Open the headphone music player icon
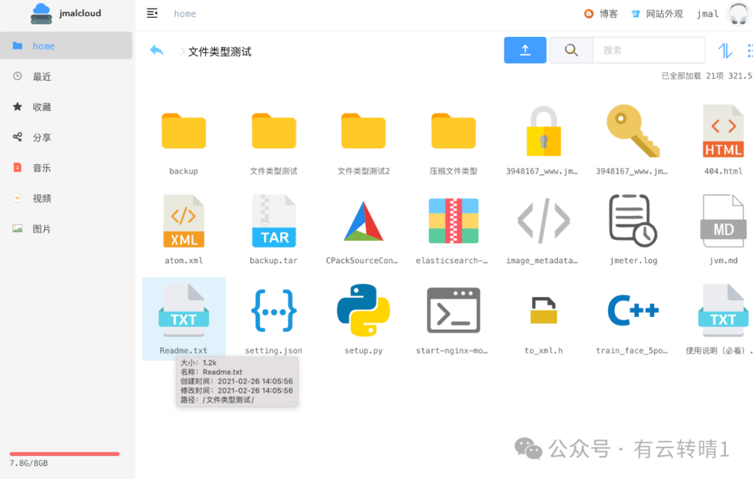 (738, 13)
